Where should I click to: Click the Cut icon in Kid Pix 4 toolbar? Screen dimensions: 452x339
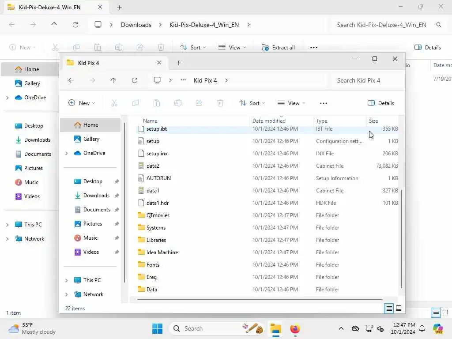click(x=114, y=103)
